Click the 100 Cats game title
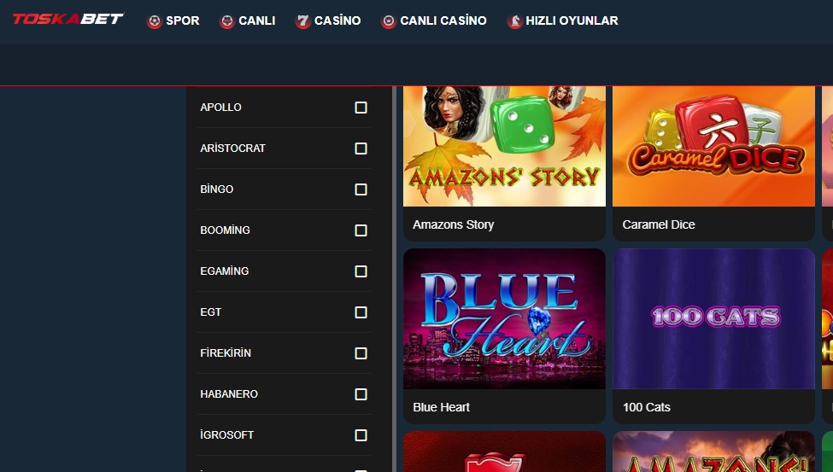The height and width of the screenshot is (472, 833). pos(647,407)
